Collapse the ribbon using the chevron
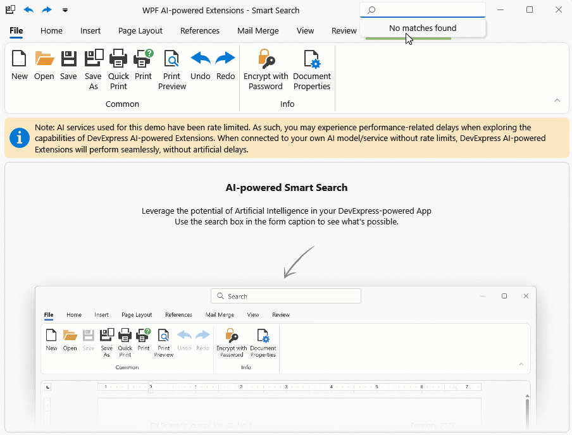The width and height of the screenshot is (572, 435). (557, 101)
